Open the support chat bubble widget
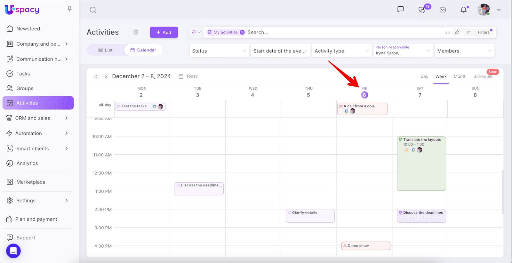This screenshot has height=263, width=512. (13, 251)
